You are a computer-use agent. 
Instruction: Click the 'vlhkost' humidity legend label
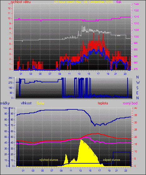coord(26,103)
